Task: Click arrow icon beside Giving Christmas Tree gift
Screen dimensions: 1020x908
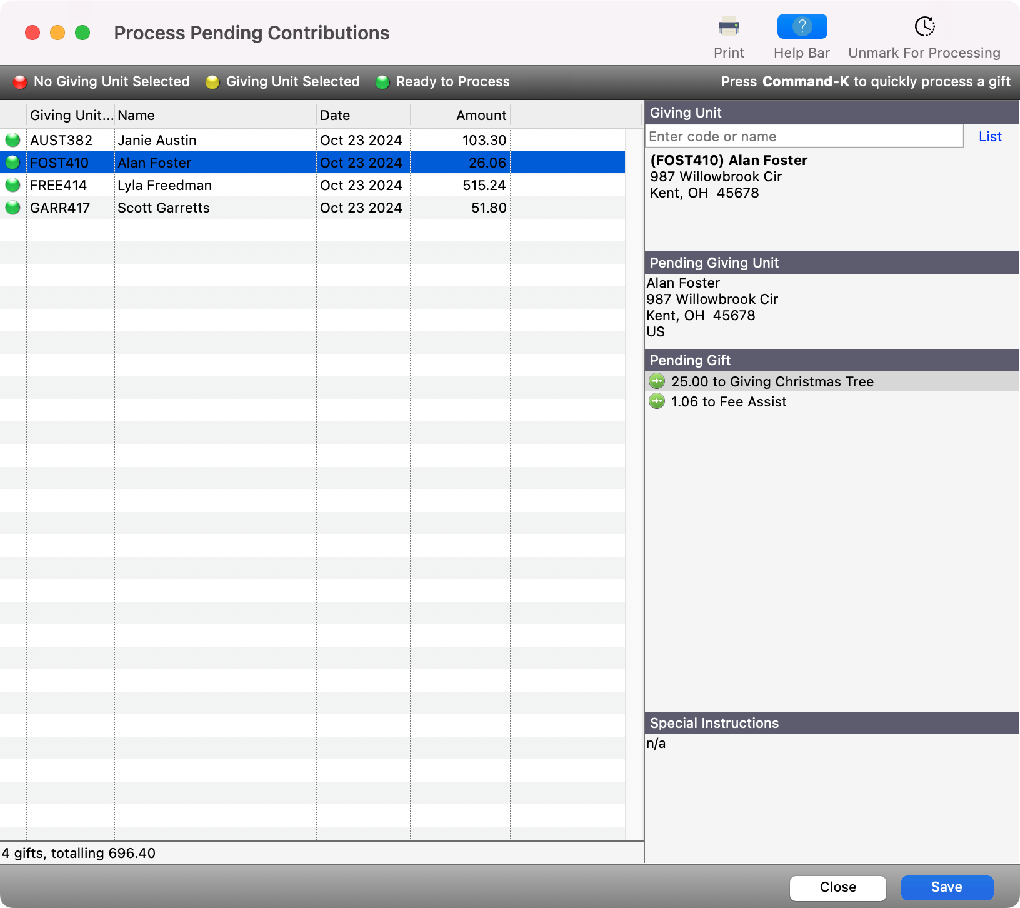Action: (x=657, y=381)
